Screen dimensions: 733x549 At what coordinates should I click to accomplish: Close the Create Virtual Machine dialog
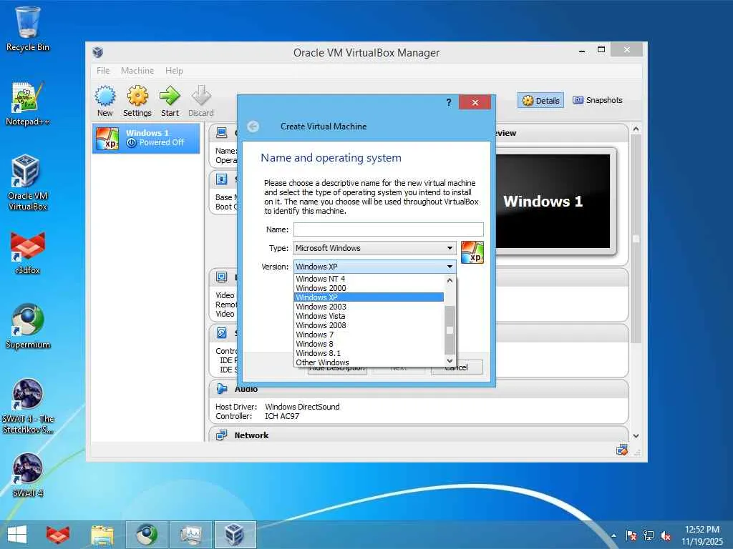pos(475,102)
